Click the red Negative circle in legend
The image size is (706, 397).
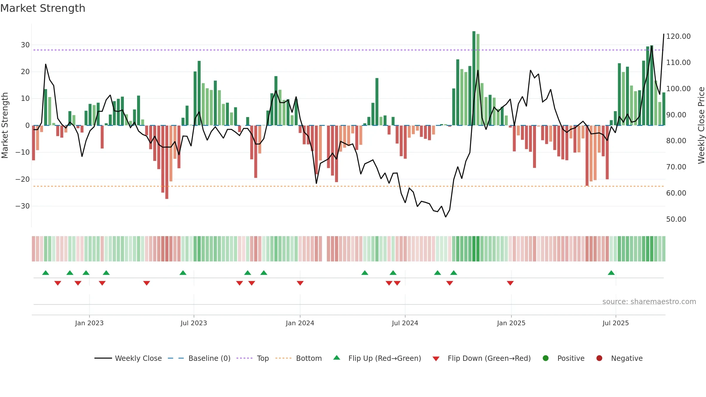click(x=599, y=358)
